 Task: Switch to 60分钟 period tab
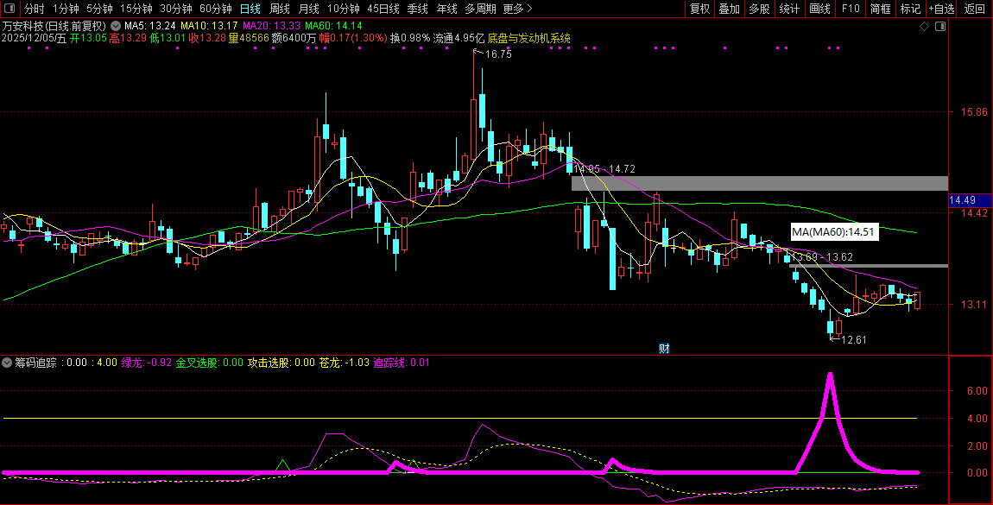pyautogui.click(x=215, y=9)
